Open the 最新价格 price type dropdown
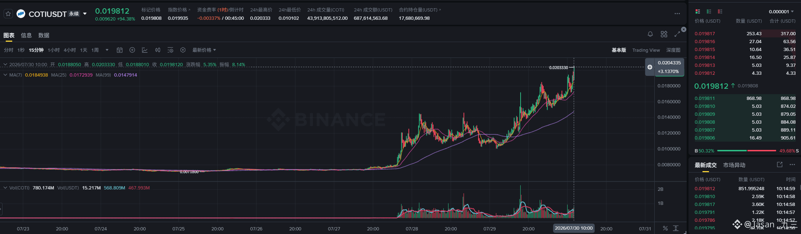Viewport: 801px width, 234px height. [x=204, y=50]
